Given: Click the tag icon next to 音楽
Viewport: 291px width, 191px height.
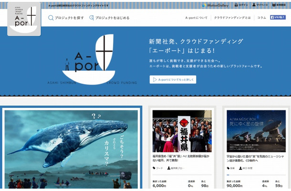Looking at the screenshot, I should (228, 168).
